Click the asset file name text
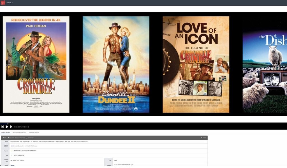Screen dimensions: 287x168 click(49, 142)
